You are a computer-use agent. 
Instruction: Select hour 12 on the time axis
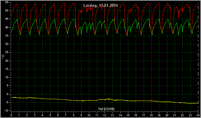coord(105,115)
